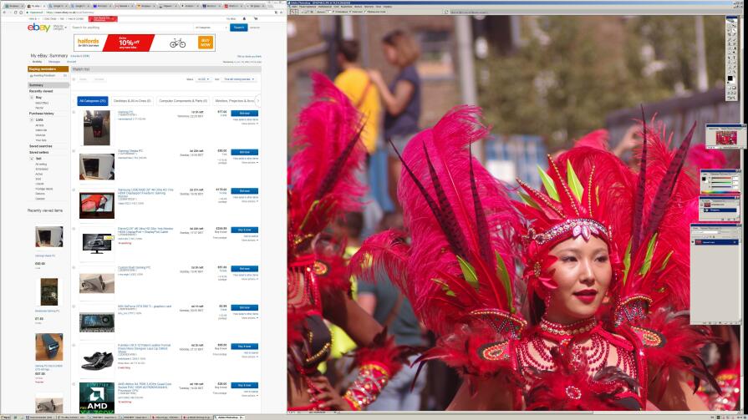Open the Account tab in My eBay
Viewport: 748px width, 420px height.
click(71, 62)
